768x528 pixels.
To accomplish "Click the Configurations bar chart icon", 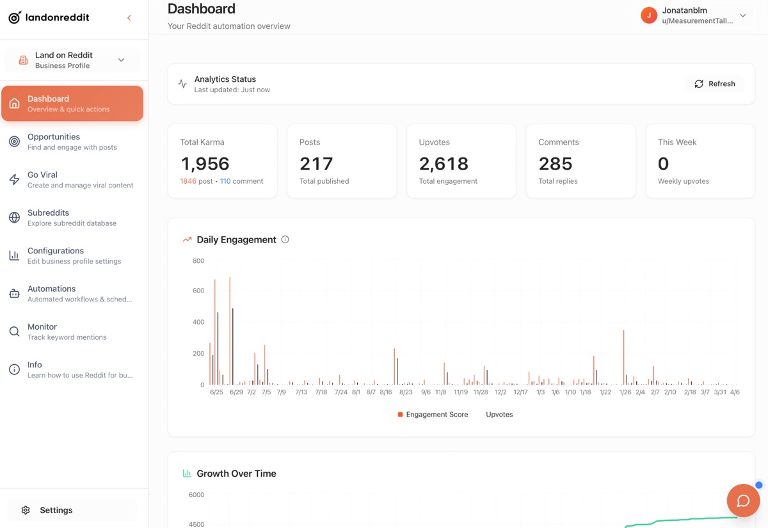I will pyautogui.click(x=14, y=255).
